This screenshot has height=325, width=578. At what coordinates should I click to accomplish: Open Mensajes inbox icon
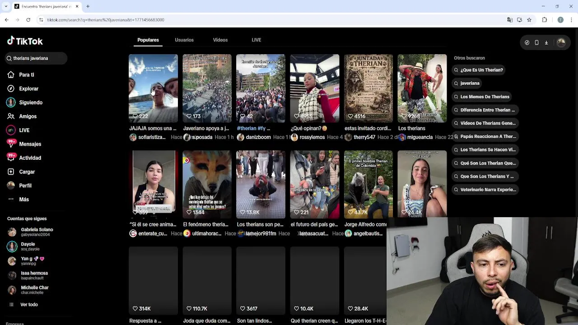(11, 144)
